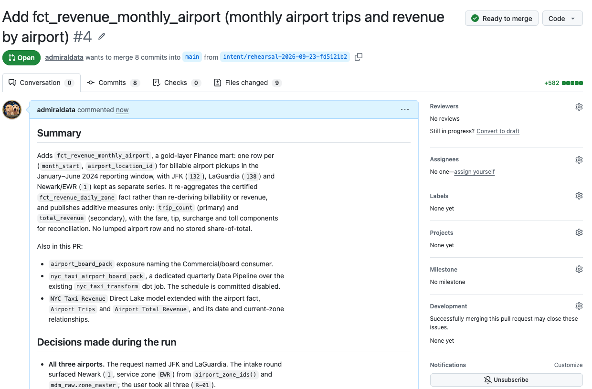The height and width of the screenshot is (389, 592).
Task: Click the #4 pull request number
Action: [83, 36]
